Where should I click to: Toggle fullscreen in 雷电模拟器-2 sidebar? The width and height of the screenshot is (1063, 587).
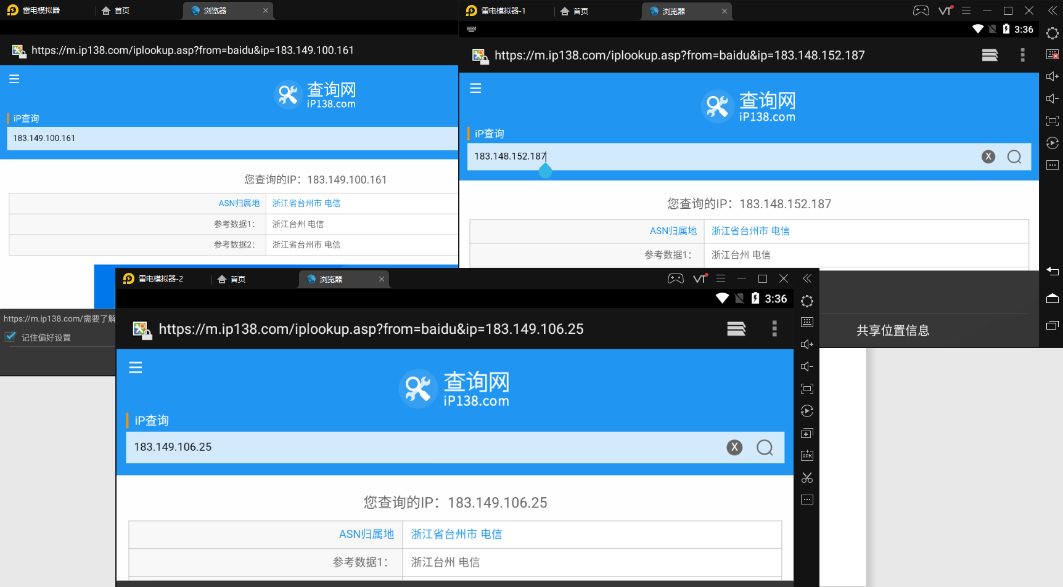point(807,389)
